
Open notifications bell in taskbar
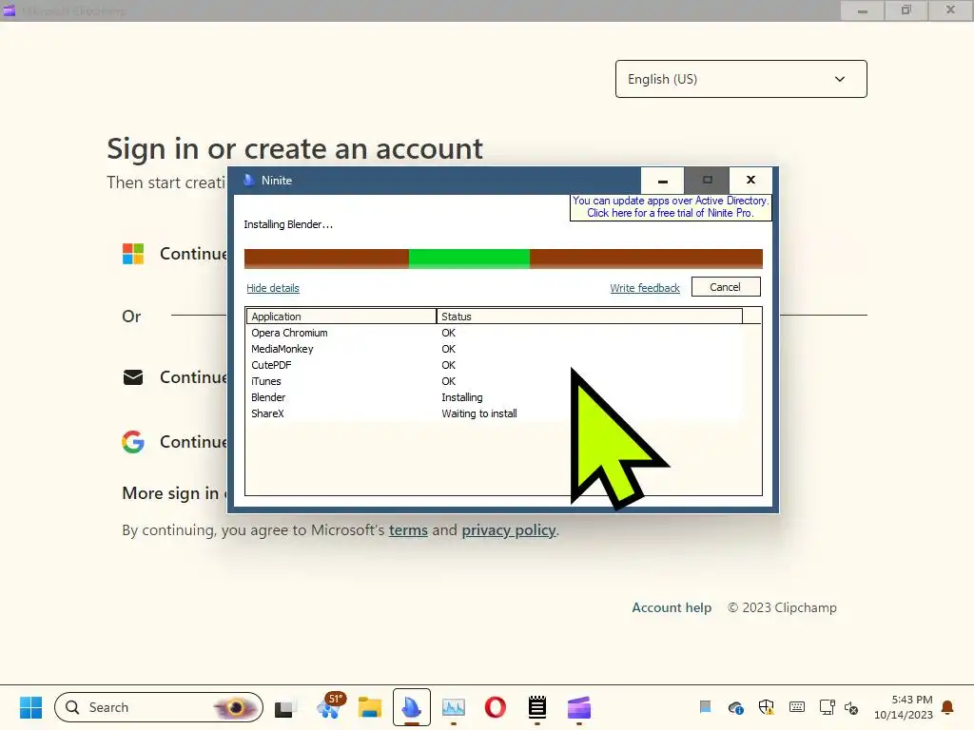948,707
